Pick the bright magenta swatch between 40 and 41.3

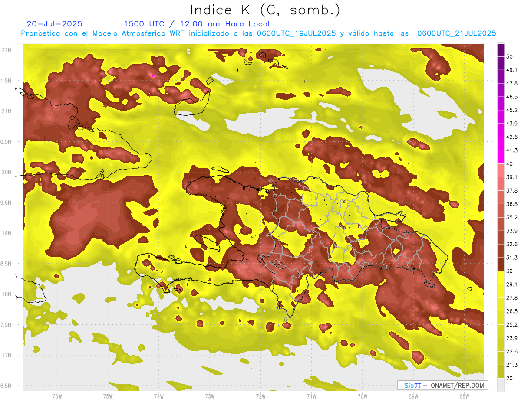pos(501,157)
